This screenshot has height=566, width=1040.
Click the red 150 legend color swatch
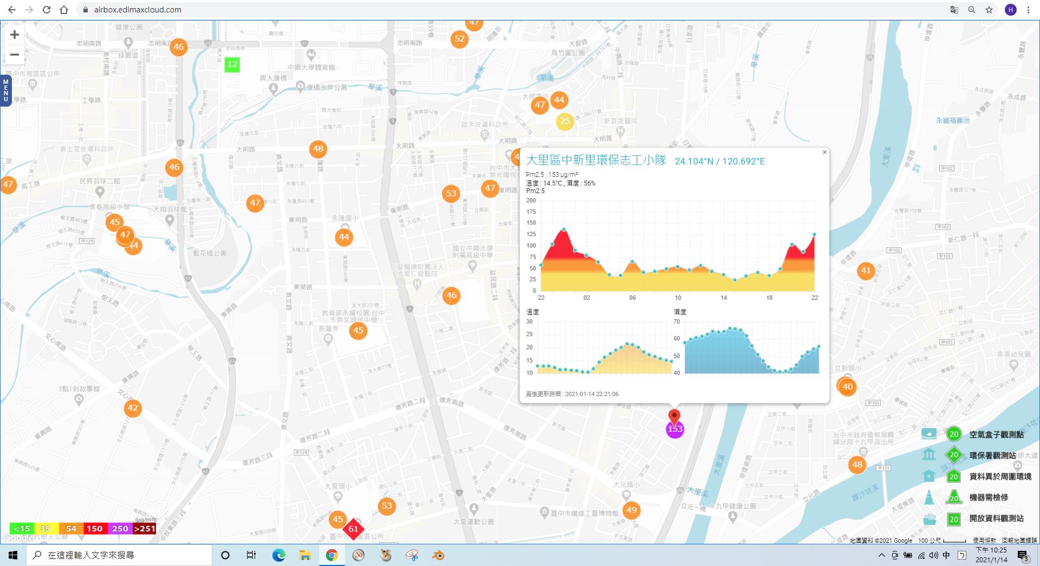[95, 529]
